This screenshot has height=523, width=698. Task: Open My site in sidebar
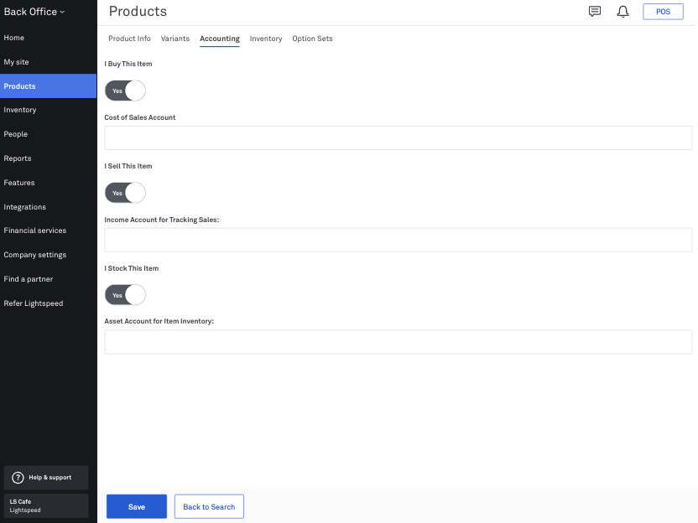click(x=48, y=62)
